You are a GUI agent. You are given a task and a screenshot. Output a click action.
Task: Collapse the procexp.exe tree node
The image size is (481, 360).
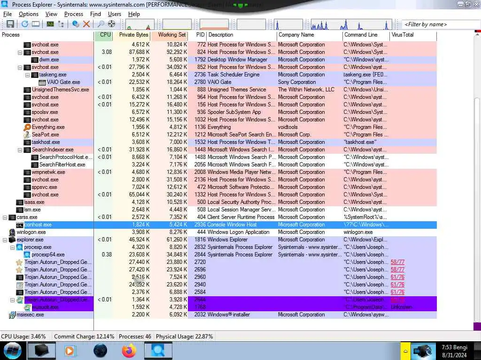coord(12,247)
